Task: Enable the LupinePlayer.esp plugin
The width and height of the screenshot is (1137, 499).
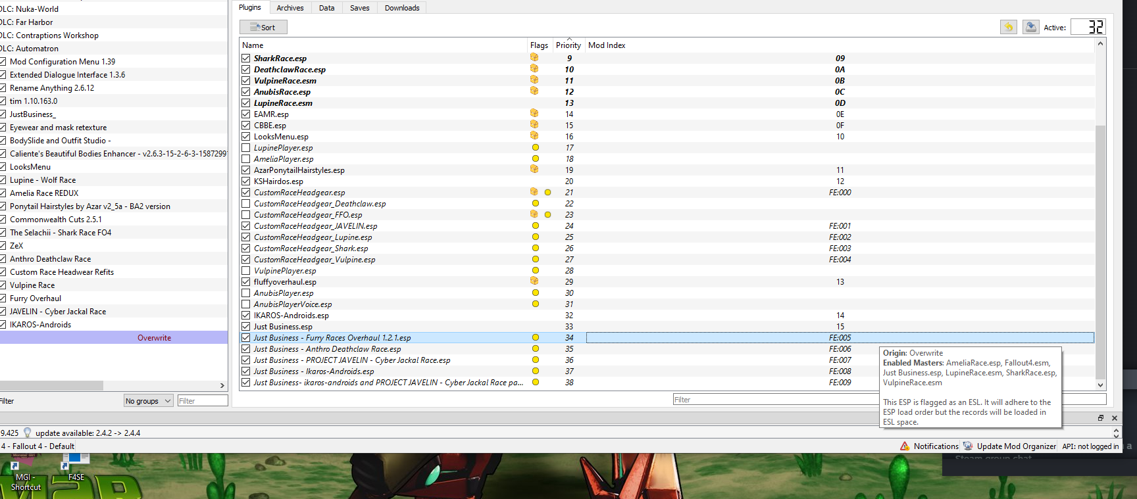Action: point(246,147)
